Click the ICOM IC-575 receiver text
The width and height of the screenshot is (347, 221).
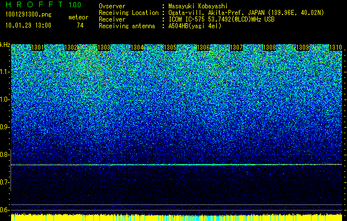pyautogui.click(x=221, y=19)
